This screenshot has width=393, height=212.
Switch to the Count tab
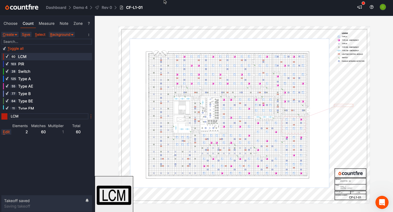click(28, 24)
